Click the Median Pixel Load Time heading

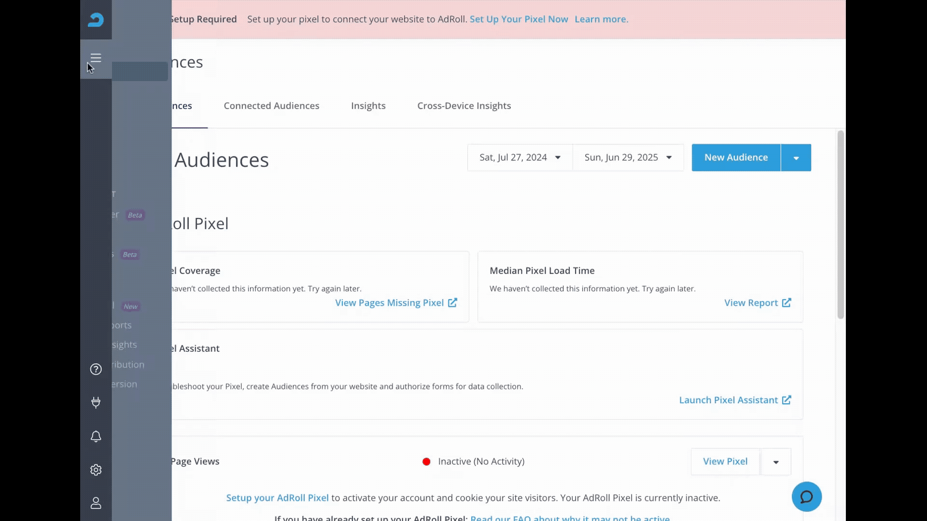click(x=542, y=271)
